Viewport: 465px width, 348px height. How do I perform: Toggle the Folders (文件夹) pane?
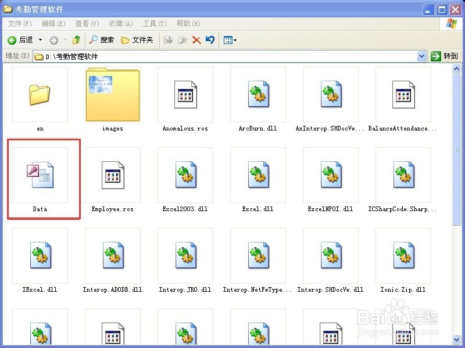pyautogui.click(x=137, y=39)
